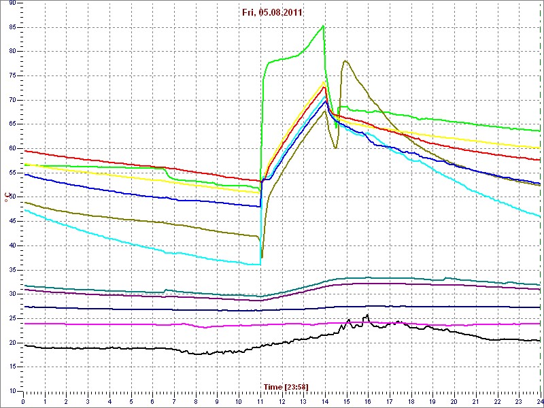Click hour 18 on the time axis

[411, 401]
